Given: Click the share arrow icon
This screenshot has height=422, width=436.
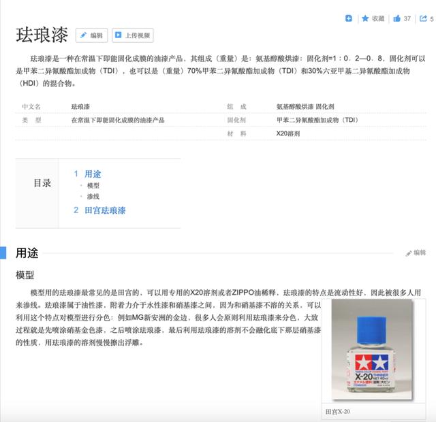Looking at the screenshot, I should point(423,18).
